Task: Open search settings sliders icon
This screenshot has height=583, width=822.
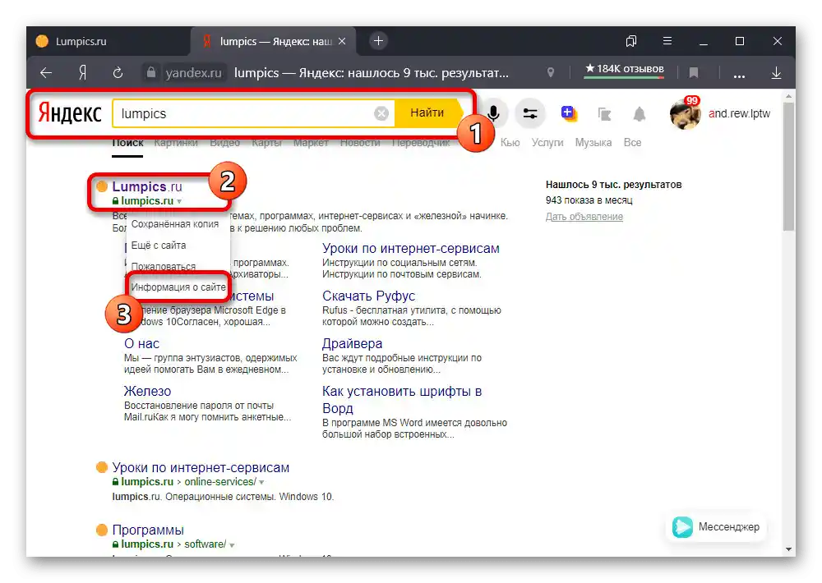Action: click(x=530, y=113)
